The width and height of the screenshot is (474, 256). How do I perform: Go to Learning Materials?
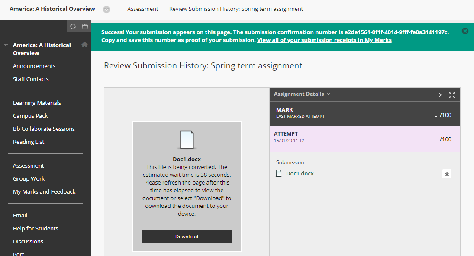tap(37, 103)
